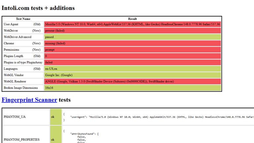Screen dimensions: 254x143
Task: Click the 'Google Inc. (Google)' result cell
Action: (x=133, y=75)
